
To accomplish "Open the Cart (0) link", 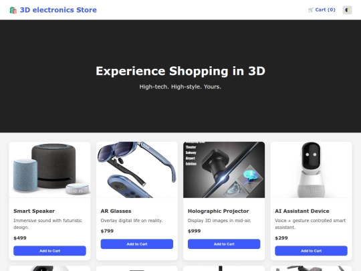I will 322,10.
